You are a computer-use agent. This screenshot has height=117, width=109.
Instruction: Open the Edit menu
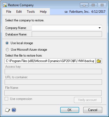pyautogui.click(x=19, y=12)
